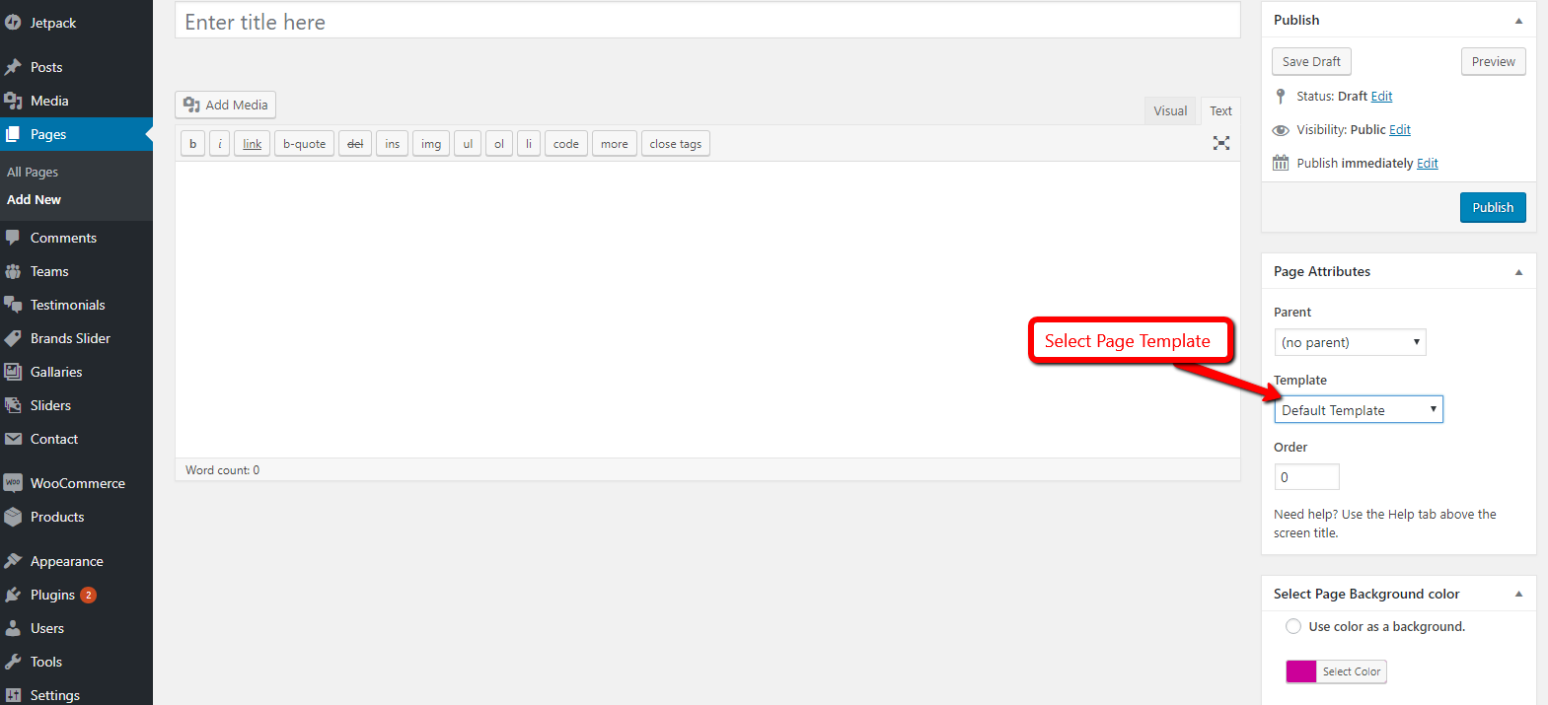Viewport: 1548px width, 705px height.
Task: Open All Pages submenu item
Action: [33, 172]
